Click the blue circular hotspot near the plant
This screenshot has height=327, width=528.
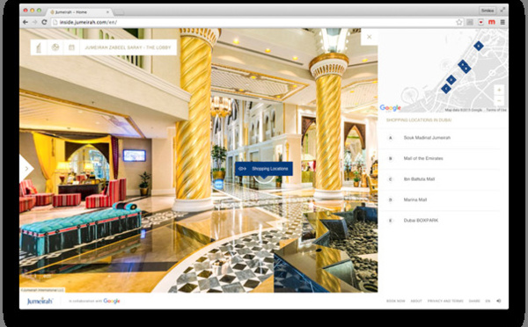pos(218,184)
